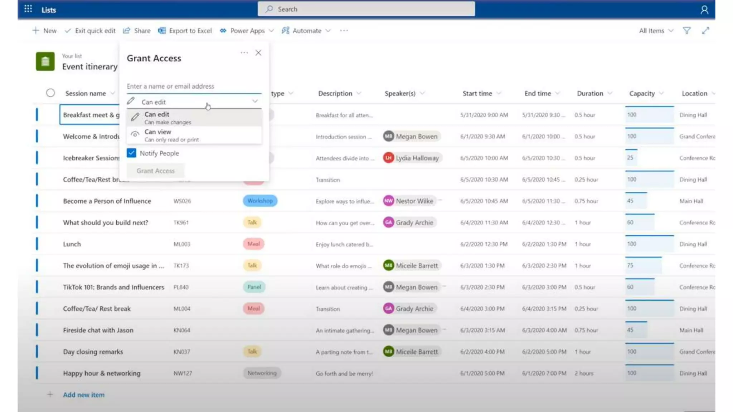
Task: Open the Power Apps dropdown menu
Action: [247, 31]
